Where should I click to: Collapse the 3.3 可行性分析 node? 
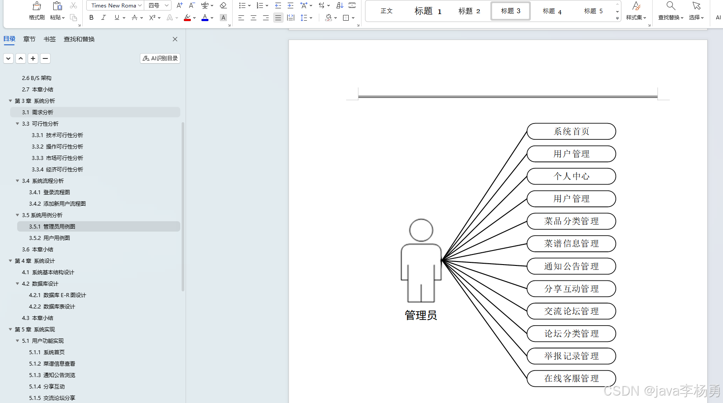tap(18, 123)
